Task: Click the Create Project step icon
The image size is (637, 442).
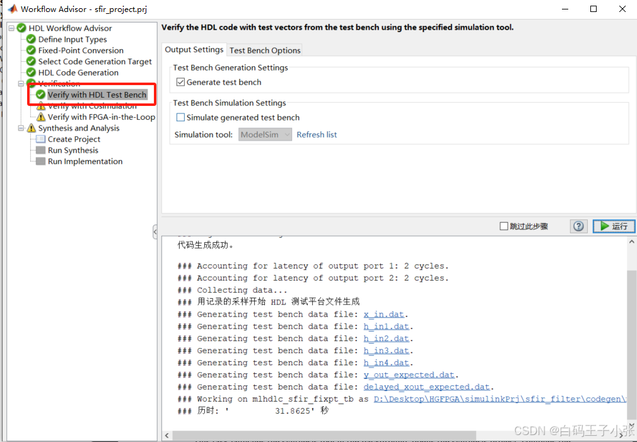Action: point(40,139)
